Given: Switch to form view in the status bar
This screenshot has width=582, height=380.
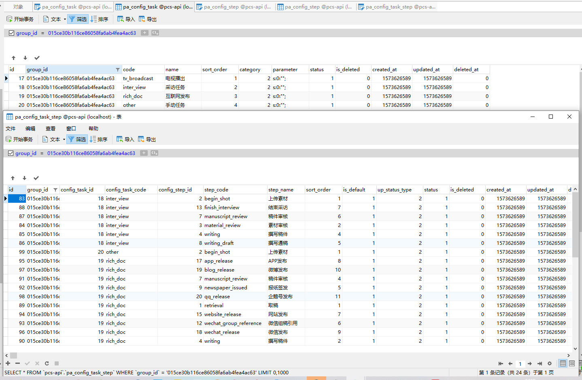Looking at the screenshot, I should (572, 363).
